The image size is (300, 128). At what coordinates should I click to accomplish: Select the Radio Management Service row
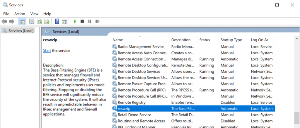click(x=193, y=46)
